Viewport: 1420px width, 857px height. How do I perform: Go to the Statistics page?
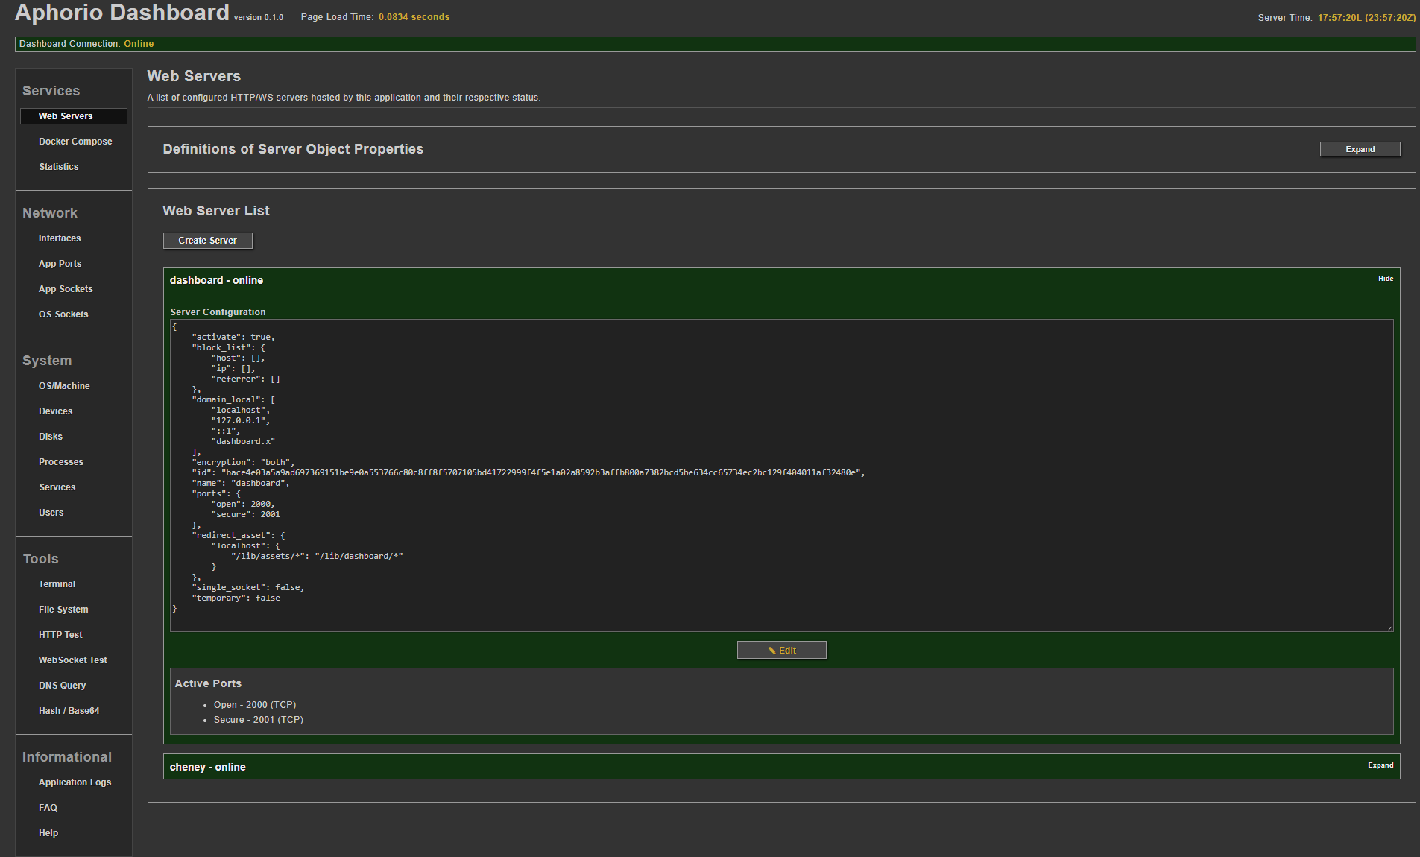point(59,167)
